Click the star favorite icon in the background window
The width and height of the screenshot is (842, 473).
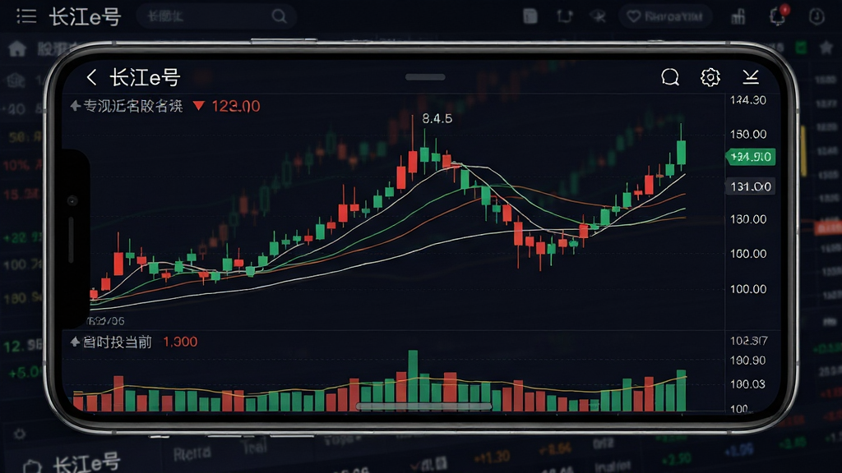click(x=826, y=48)
